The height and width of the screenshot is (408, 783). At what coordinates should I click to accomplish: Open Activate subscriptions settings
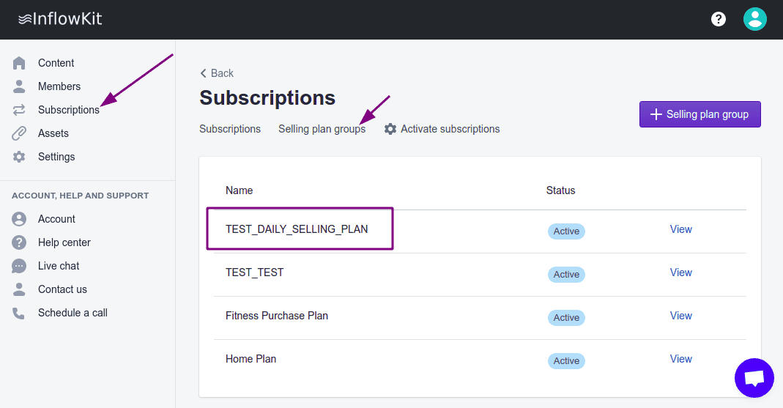(442, 129)
